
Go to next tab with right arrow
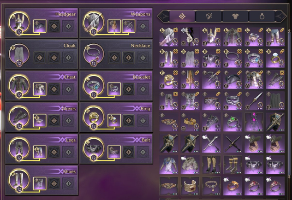coord(281,17)
